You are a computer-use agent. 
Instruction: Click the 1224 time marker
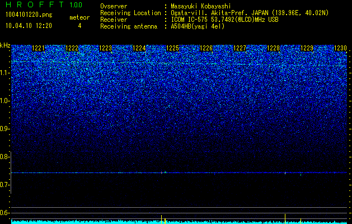[x=139, y=48]
